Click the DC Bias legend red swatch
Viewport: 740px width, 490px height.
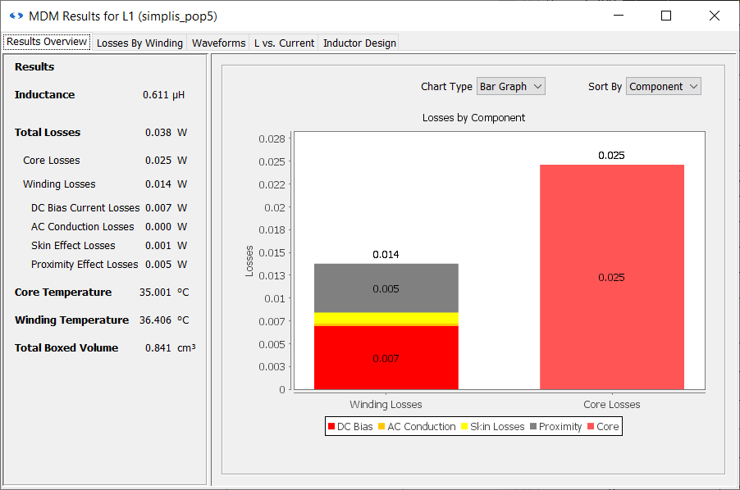[331, 427]
